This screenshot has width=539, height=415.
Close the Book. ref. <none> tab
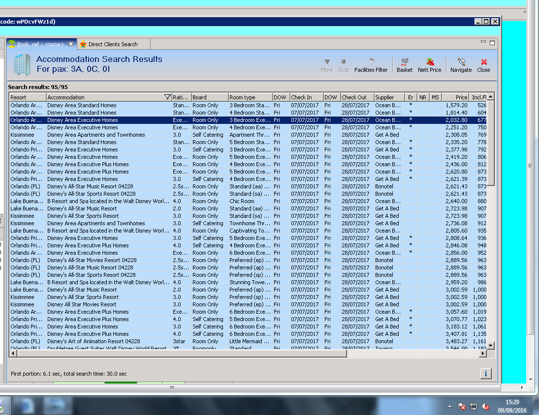coord(71,44)
